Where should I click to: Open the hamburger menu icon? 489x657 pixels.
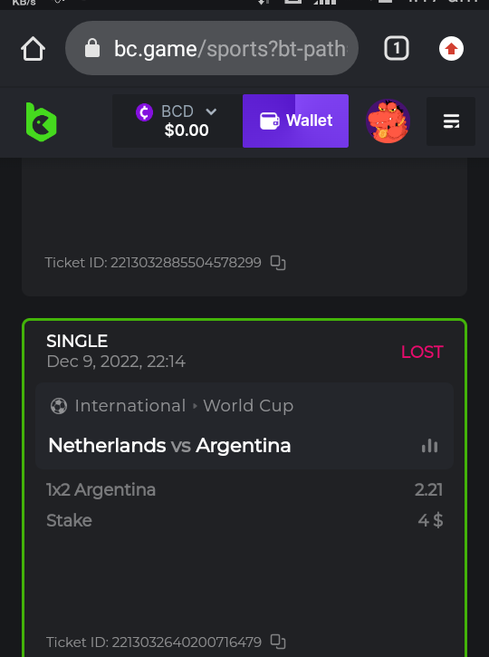pos(451,121)
